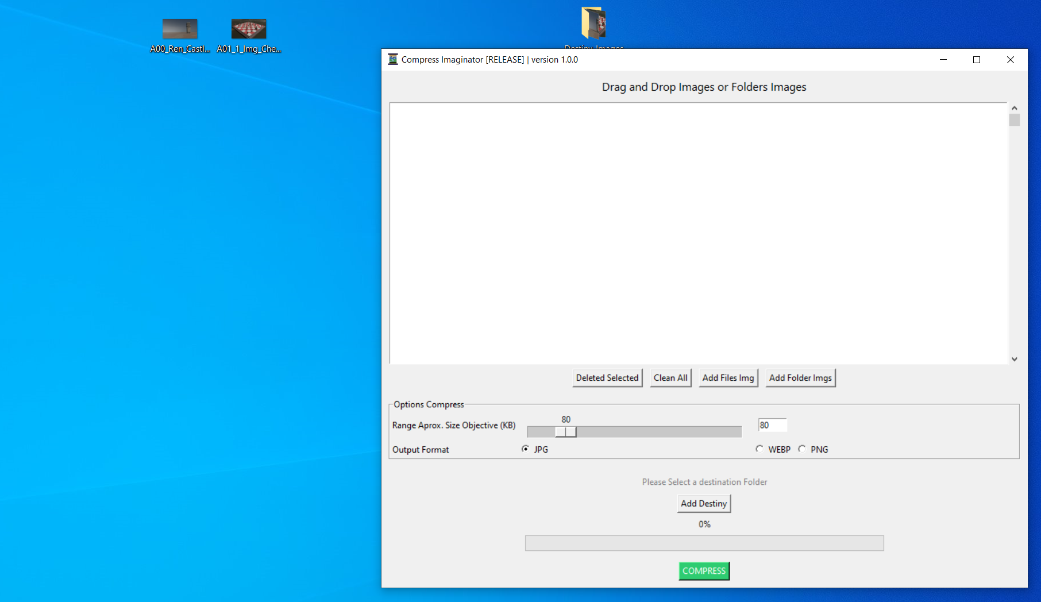Select the A01_1_Img_Che desktop image file

[x=249, y=36]
